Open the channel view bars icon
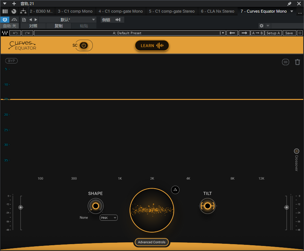The image size is (304, 251). point(5,11)
